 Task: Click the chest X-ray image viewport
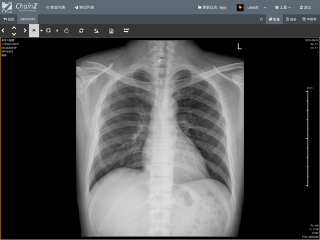160,139
